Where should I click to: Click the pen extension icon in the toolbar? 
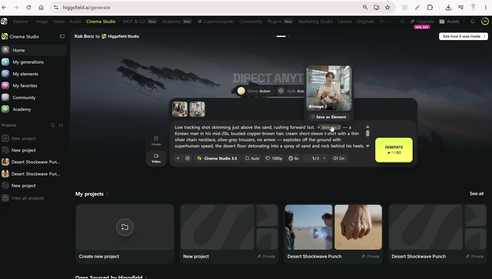(417, 7)
